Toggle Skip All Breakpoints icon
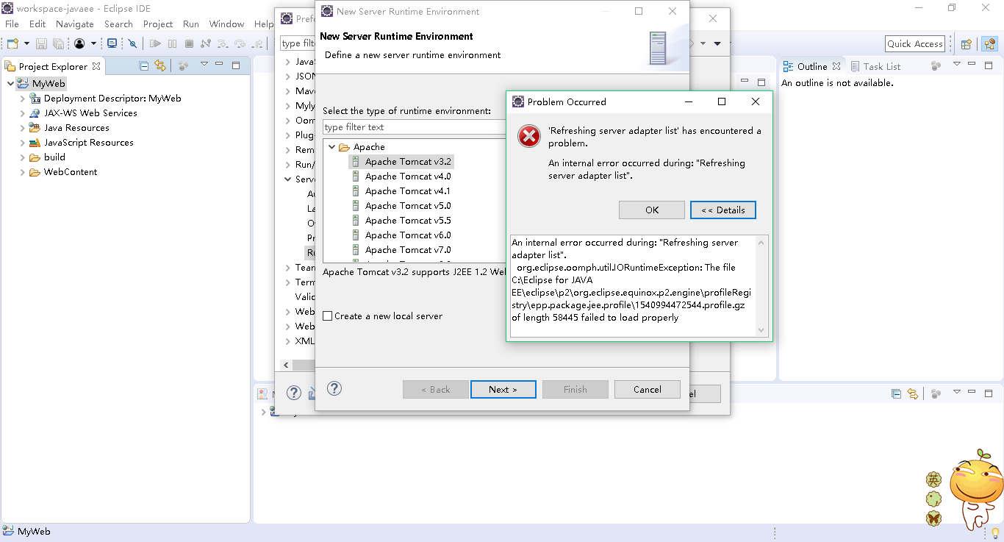 [x=132, y=44]
